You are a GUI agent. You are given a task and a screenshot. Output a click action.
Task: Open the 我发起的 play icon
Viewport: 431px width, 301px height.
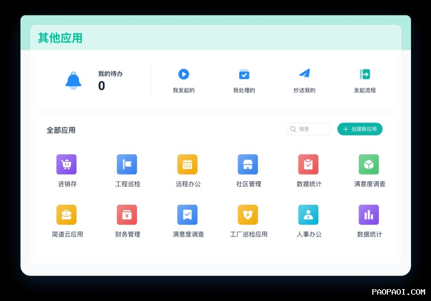pyautogui.click(x=184, y=74)
